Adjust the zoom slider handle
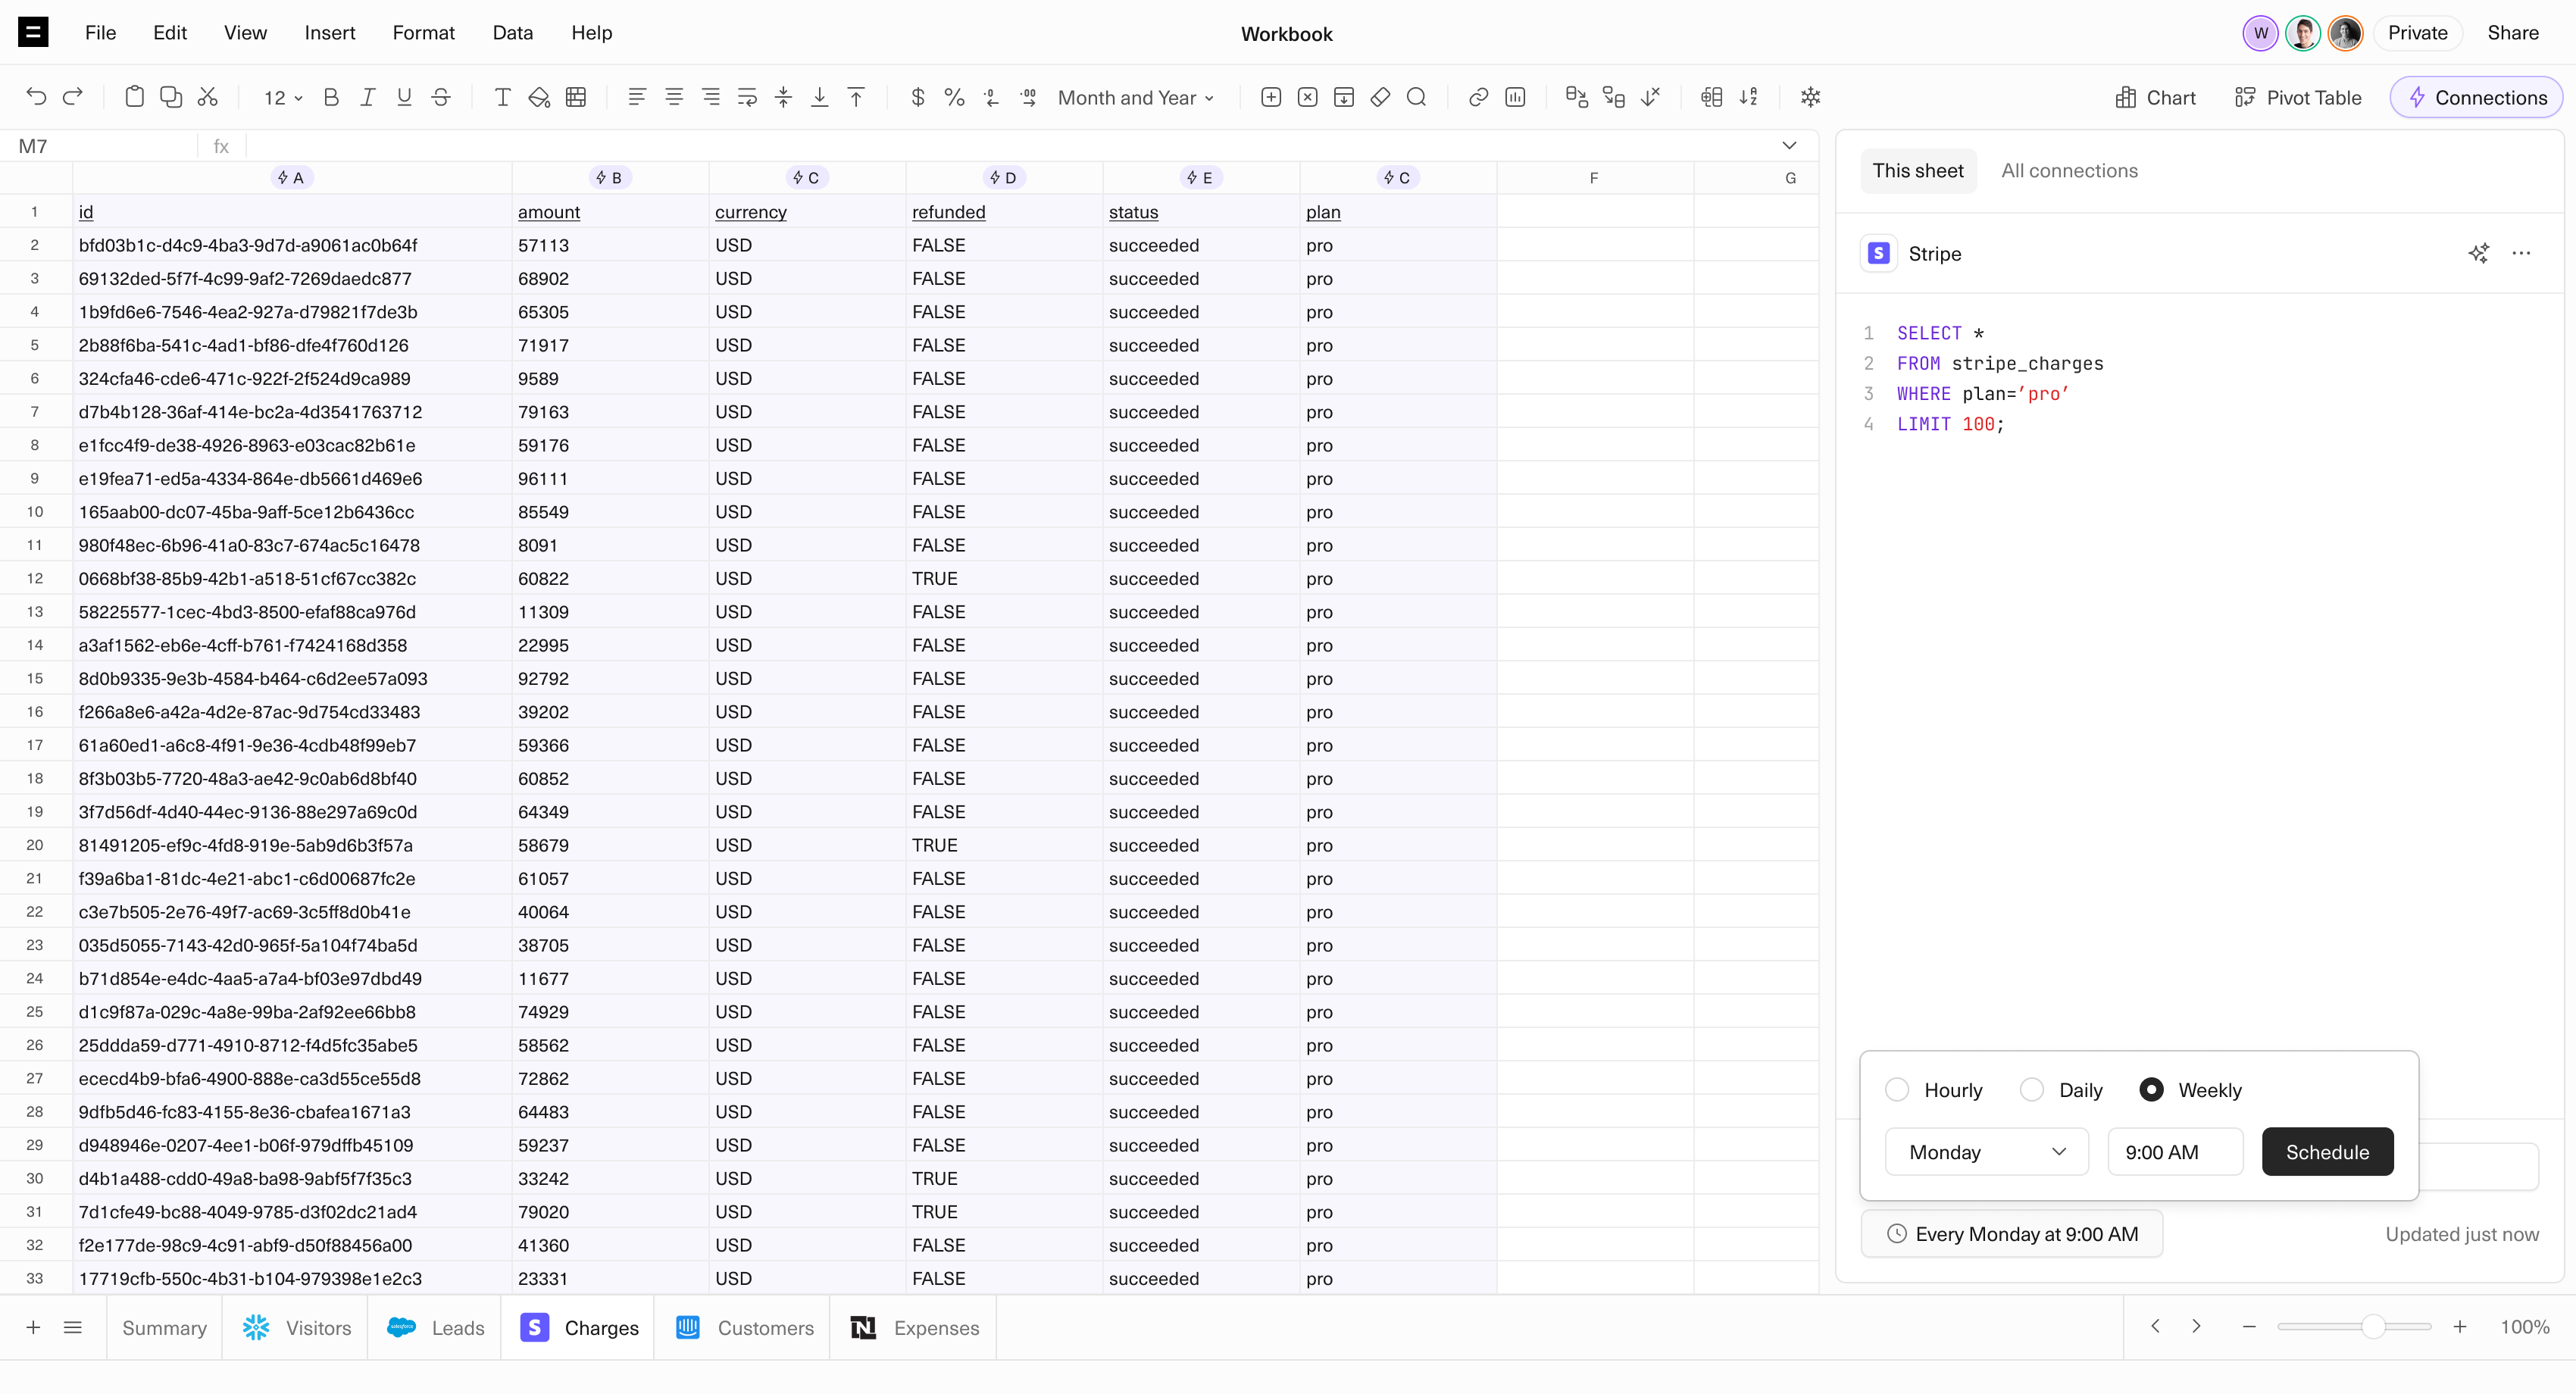The image size is (2576, 1394). [2372, 1327]
